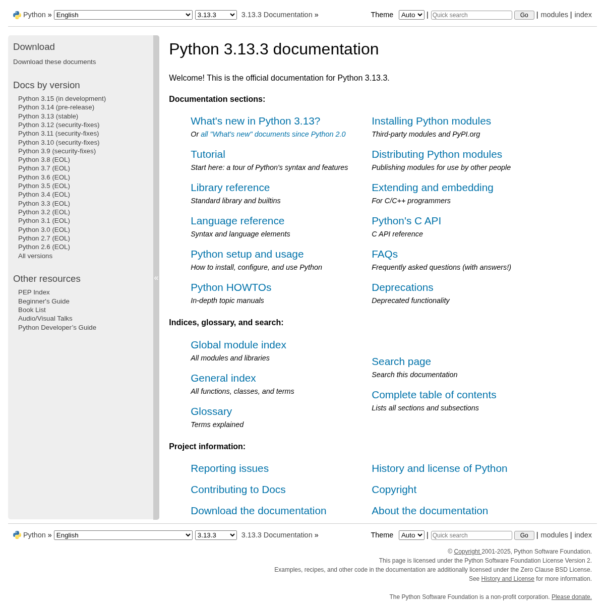Screen dimensions: 605x605
Task: Click the top Quick search input field
Action: [x=471, y=15]
